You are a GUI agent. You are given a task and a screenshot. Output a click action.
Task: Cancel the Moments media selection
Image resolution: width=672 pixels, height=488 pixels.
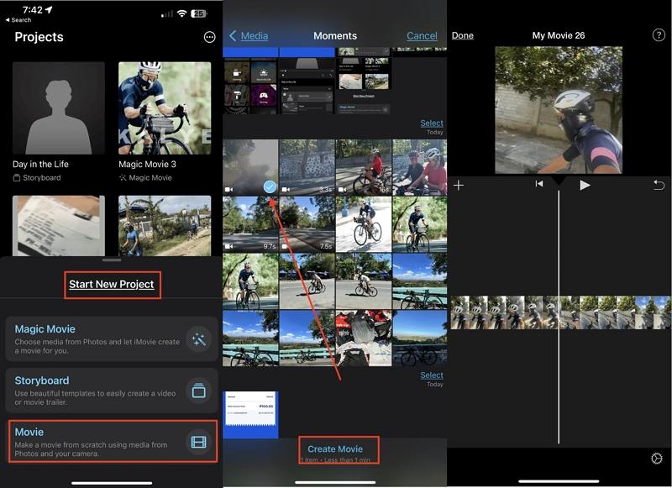click(x=423, y=36)
